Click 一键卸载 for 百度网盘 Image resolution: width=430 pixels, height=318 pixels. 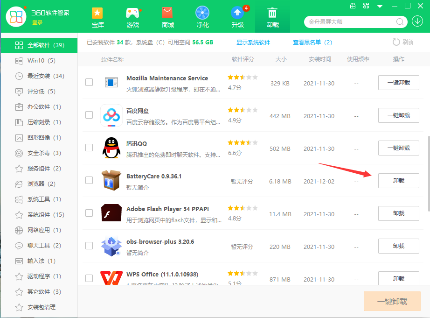[398, 115]
